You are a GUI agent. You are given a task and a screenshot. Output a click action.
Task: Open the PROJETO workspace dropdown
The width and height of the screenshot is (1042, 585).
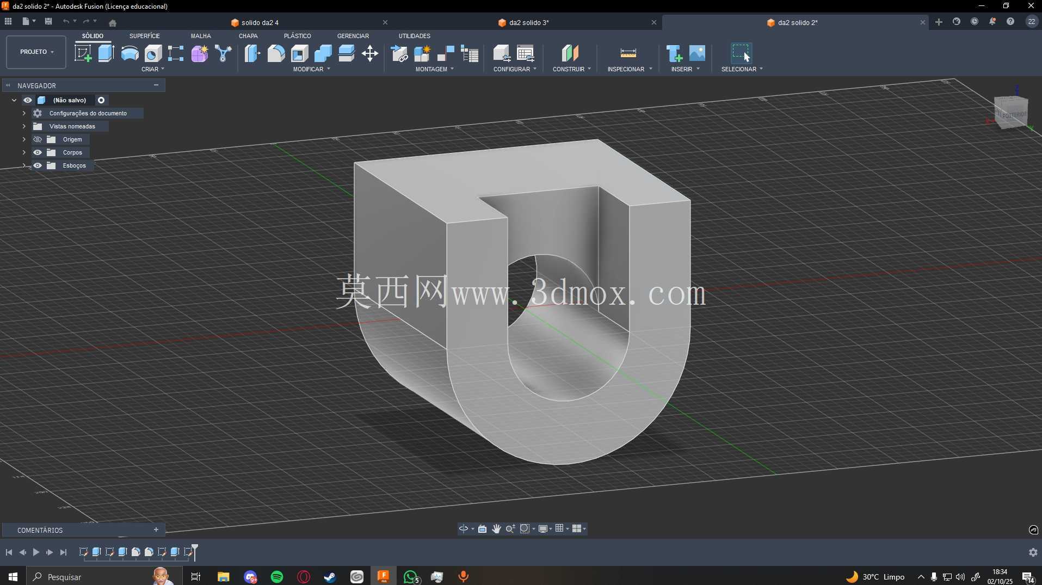click(x=36, y=52)
